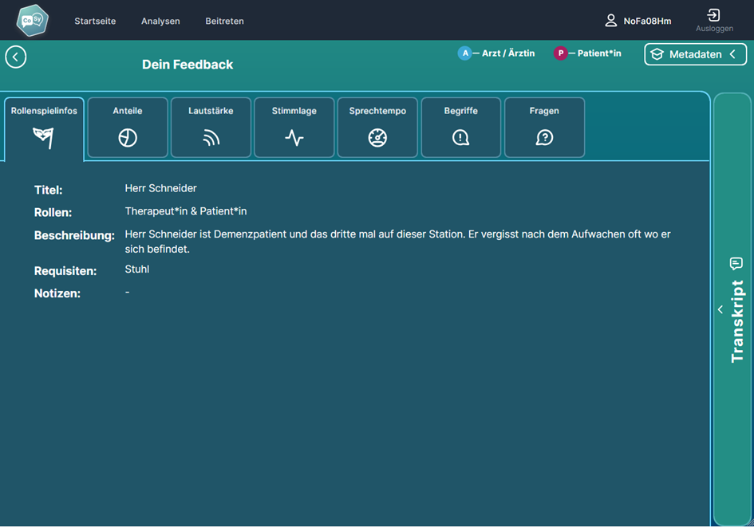
Task: Go to Startseite in the navigation
Action: pyautogui.click(x=95, y=21)
